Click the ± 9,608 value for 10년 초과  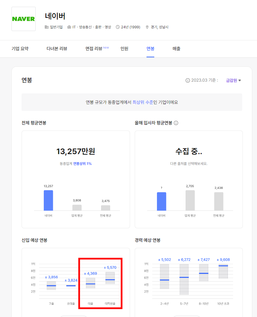[223, 260]
